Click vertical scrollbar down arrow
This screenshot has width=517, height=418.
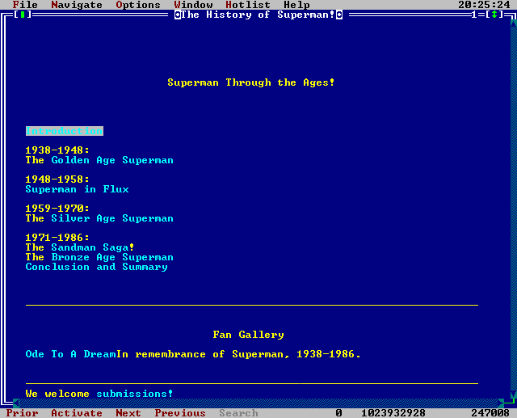coord(514,395)
